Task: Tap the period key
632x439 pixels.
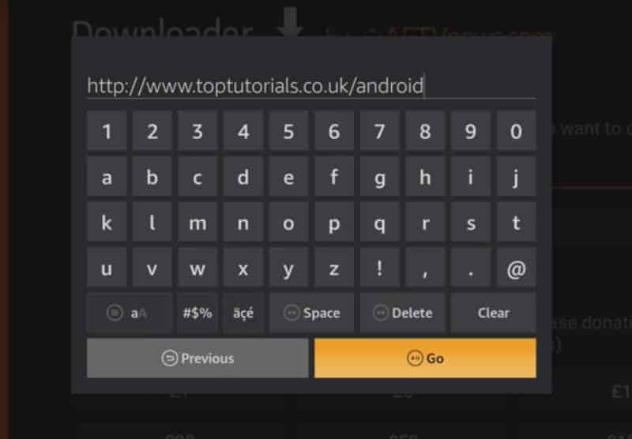Action: point(471,268)
